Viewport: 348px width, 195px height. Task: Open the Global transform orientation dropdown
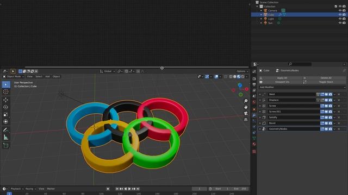(108, 71)
